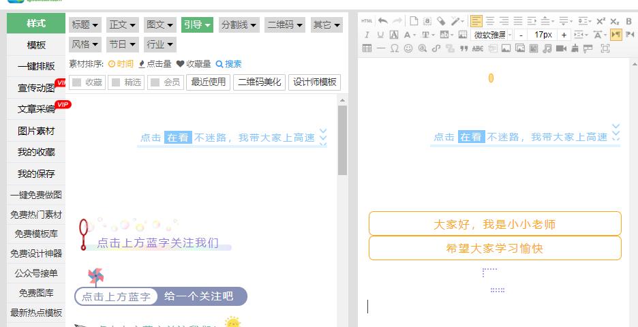Image resolution: width=638 pixels, height=327 pixels.
Task: Select the 样式 sidebar tab
Action: [36, 23]
